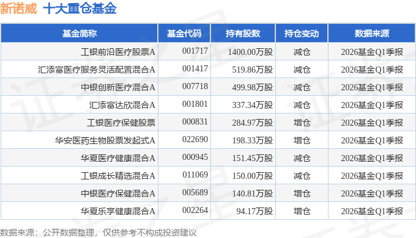Viewport: 416px width, 238px height.
Task: Select the holding 94.17万股
Action: 254,211
